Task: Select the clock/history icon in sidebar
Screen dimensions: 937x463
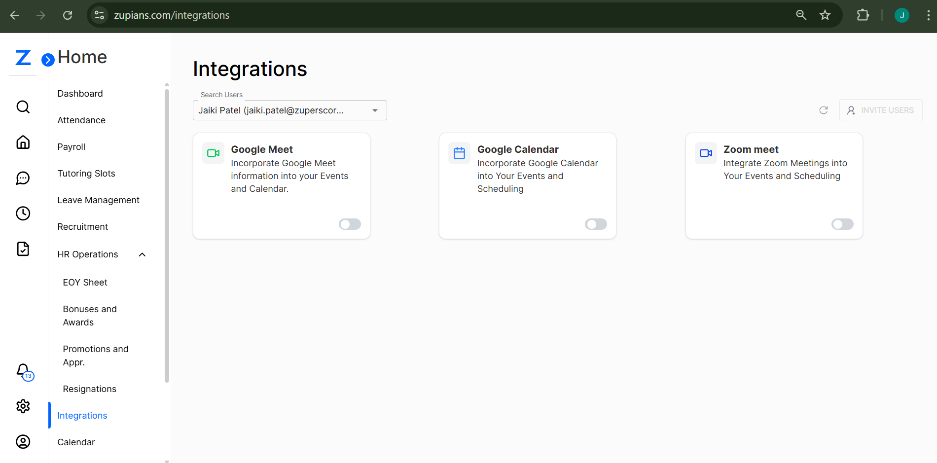Action: click(23, 213)
